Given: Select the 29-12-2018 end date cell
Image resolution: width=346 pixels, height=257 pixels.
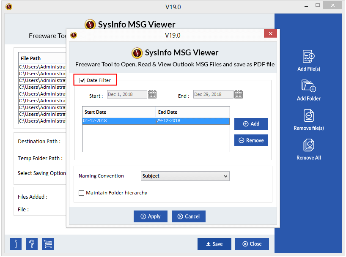Looking at the screenshot, I should [x=192, y=120].
